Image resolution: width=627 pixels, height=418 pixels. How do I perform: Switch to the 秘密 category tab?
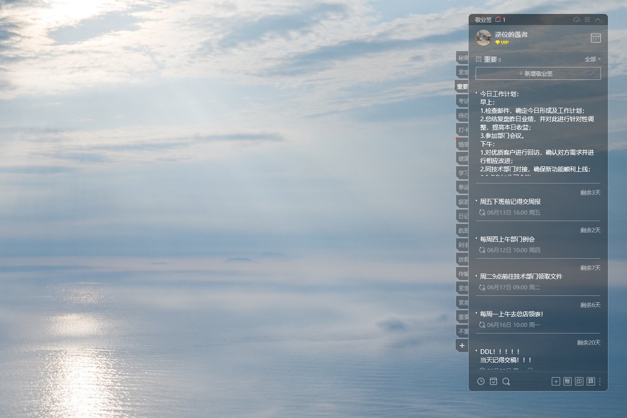click(x=462, y=58)
